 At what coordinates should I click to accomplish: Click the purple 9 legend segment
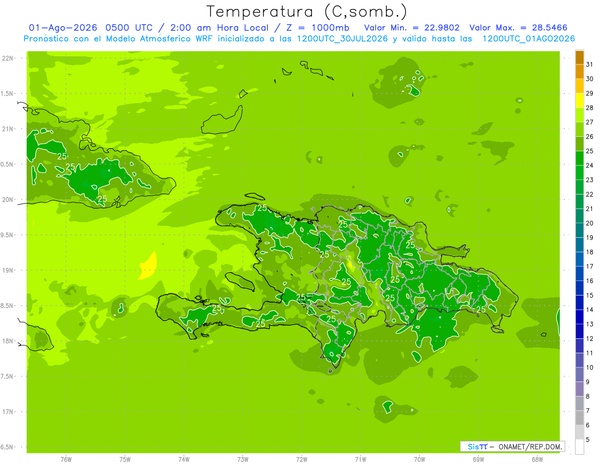pyautogui.click(x=579, y=375)
